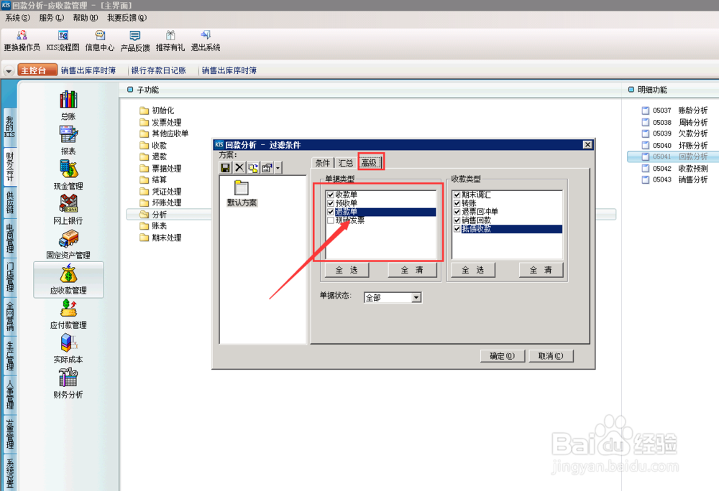Expand the tab list arrow beside 主控台
The width and height of the screenshot is (719, 491).
[9, 71]
